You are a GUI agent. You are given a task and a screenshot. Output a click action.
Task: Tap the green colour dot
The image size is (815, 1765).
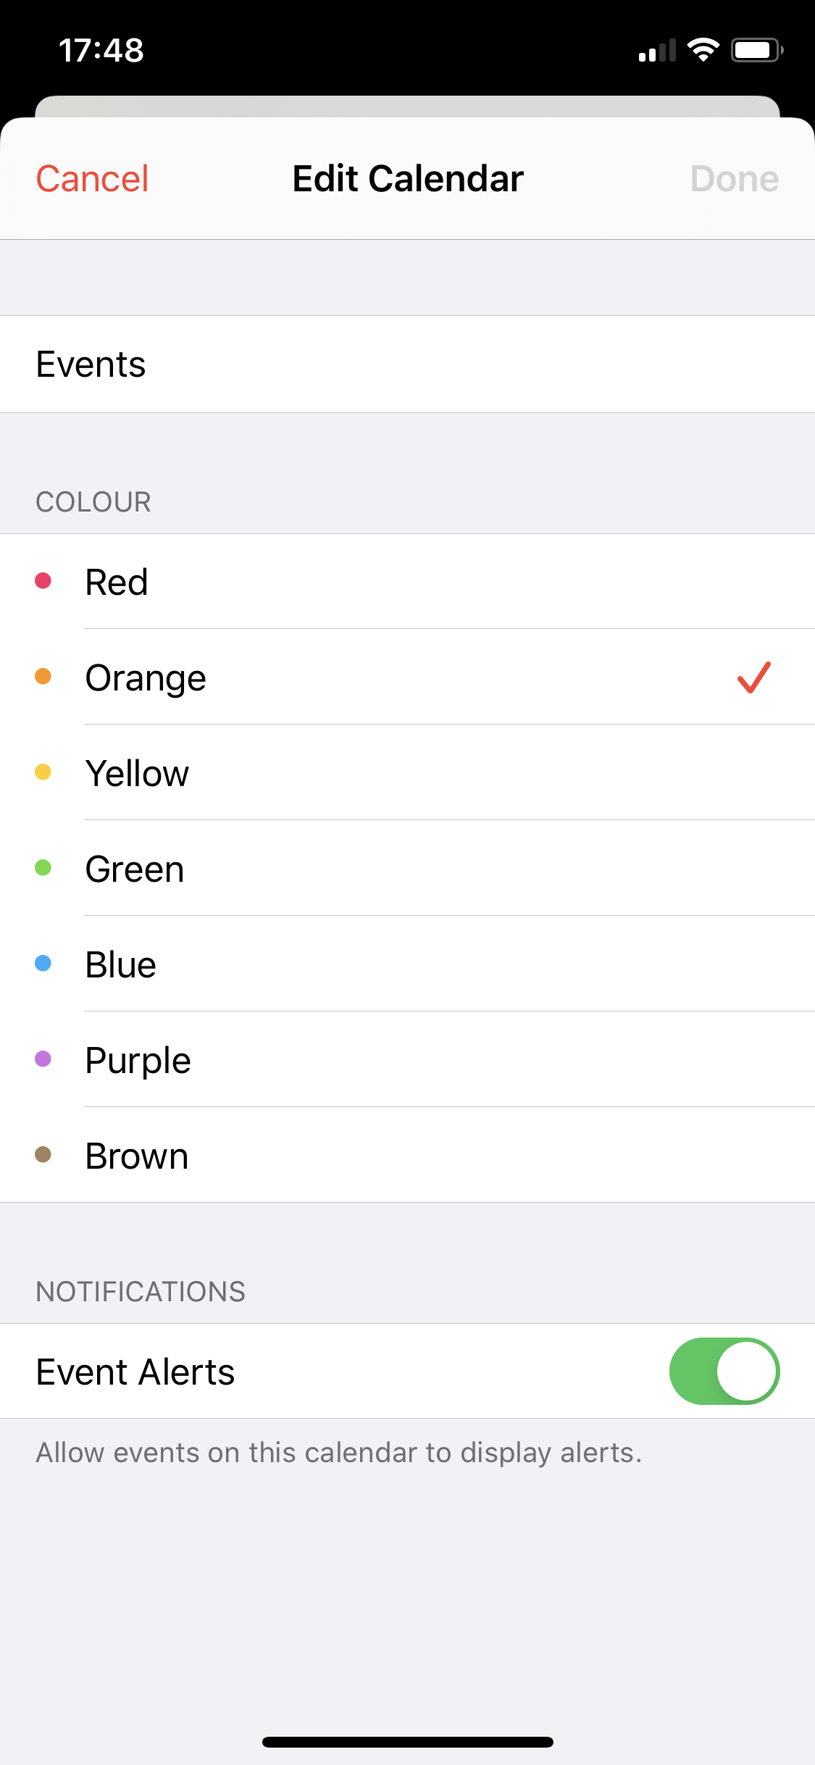pyautogui.click(x=43, y=867)
